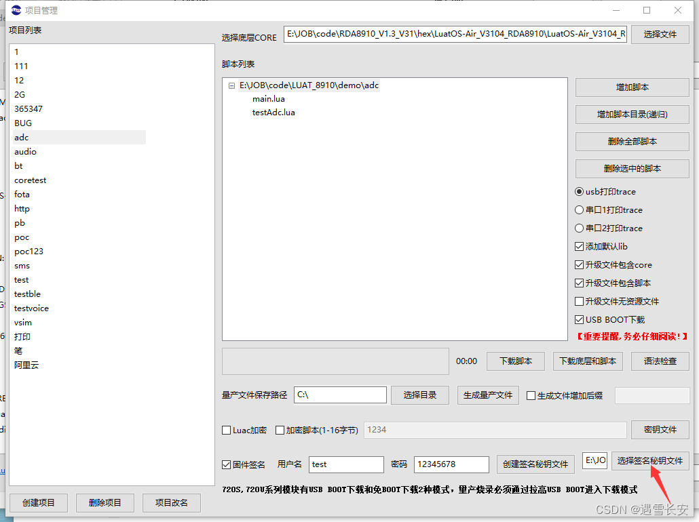Click the download progress bar
The image size is (699, 522).
point(335,361)
